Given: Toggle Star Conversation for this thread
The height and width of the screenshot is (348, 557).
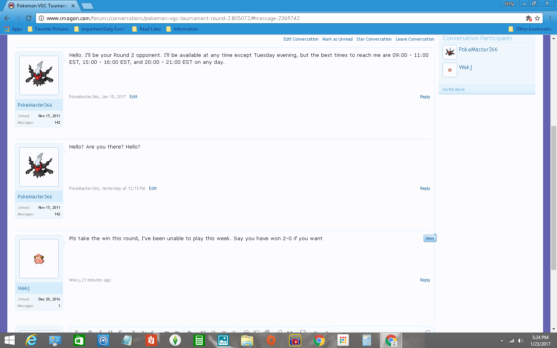Looking at the screenshot, I should pos(374,39).
